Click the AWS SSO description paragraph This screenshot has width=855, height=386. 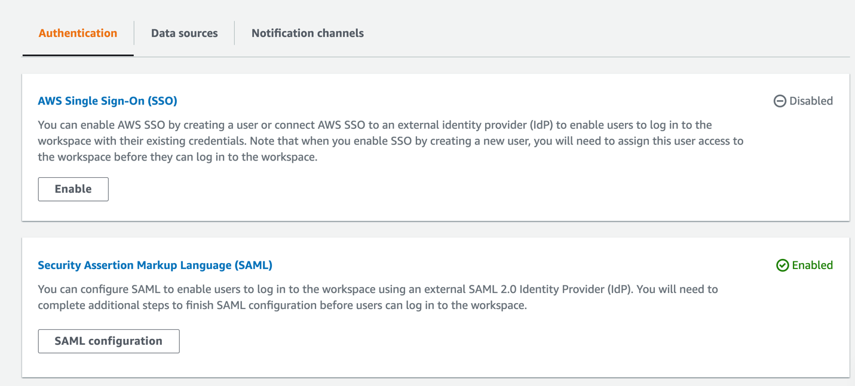(x=388, y=142)
